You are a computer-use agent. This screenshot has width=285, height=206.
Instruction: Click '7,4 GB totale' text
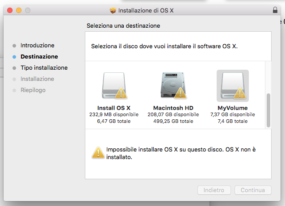point(233,121)
